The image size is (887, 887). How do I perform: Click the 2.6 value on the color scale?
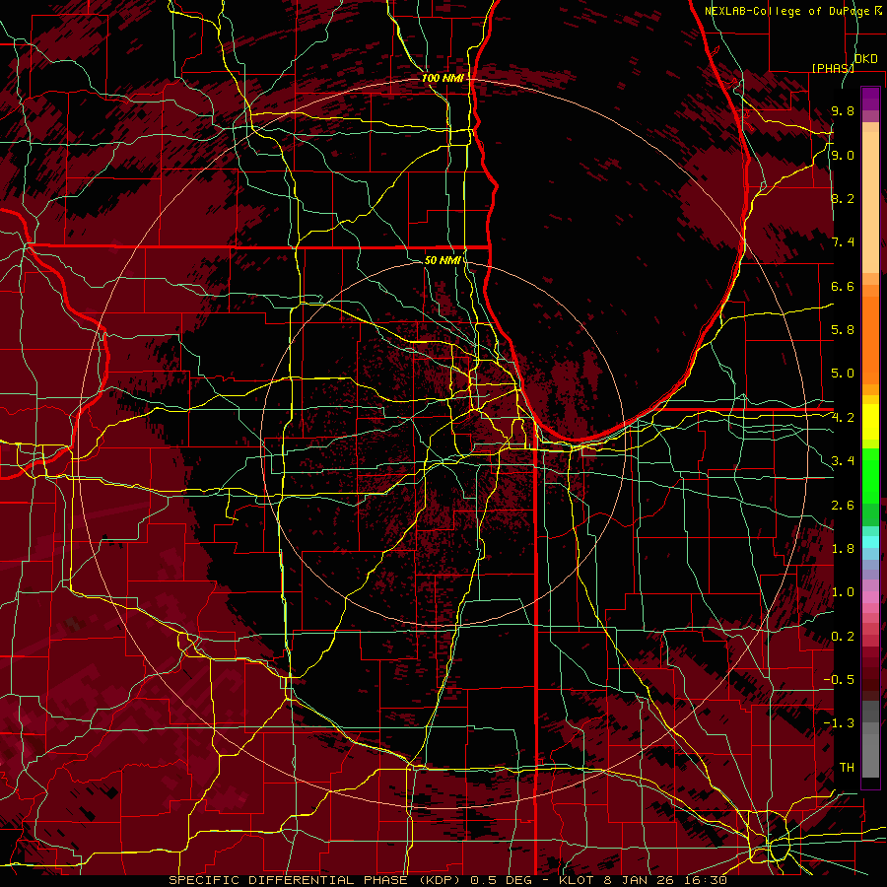pos(843,506)
